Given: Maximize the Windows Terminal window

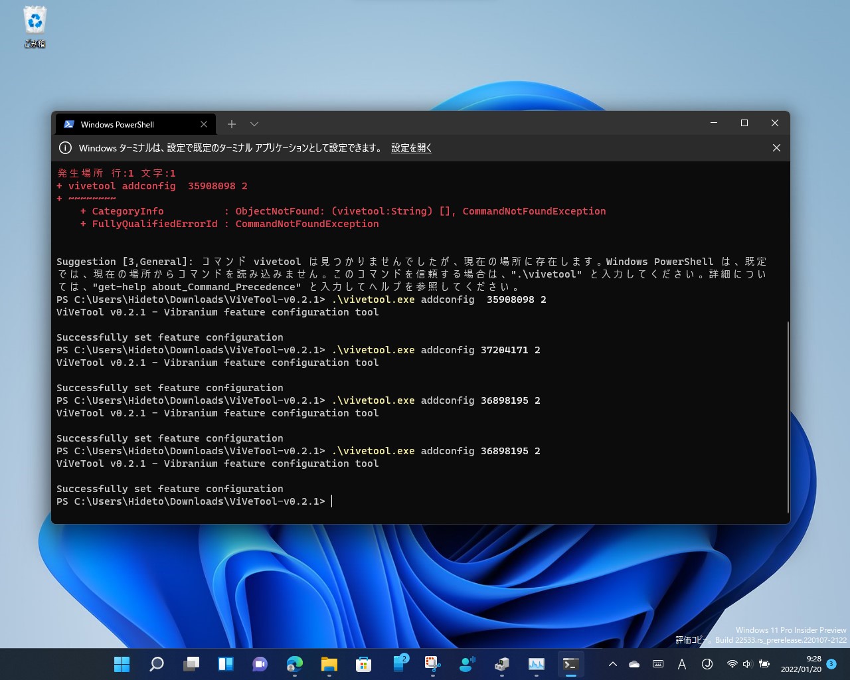Looking at the screenshot, I should click(744, 123).
